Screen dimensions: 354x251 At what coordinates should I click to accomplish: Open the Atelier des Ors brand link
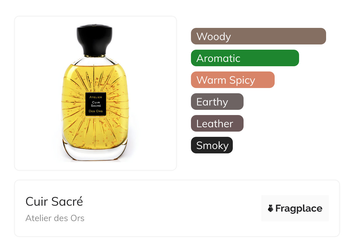[x=55, y=218]
